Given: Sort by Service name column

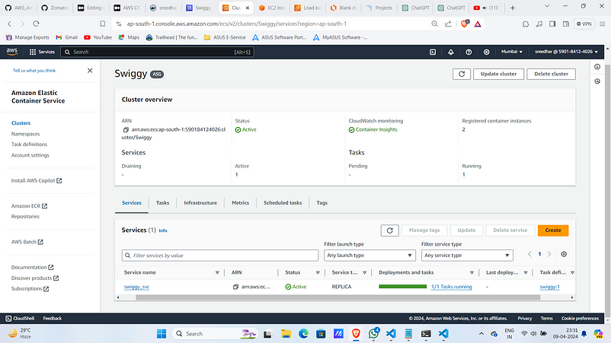Looking at the screenshot, I should point(217,272).
